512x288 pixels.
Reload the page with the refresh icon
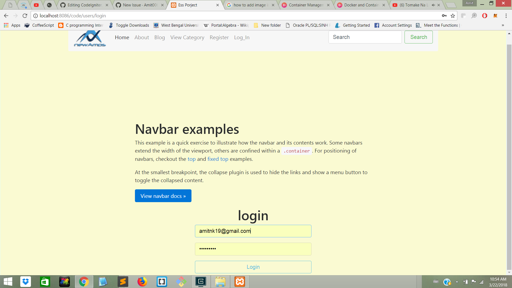click(x=25, y=16)
